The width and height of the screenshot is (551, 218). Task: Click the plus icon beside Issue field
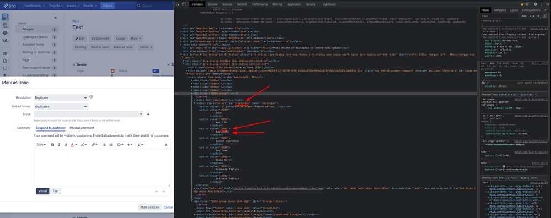point(148,115)
